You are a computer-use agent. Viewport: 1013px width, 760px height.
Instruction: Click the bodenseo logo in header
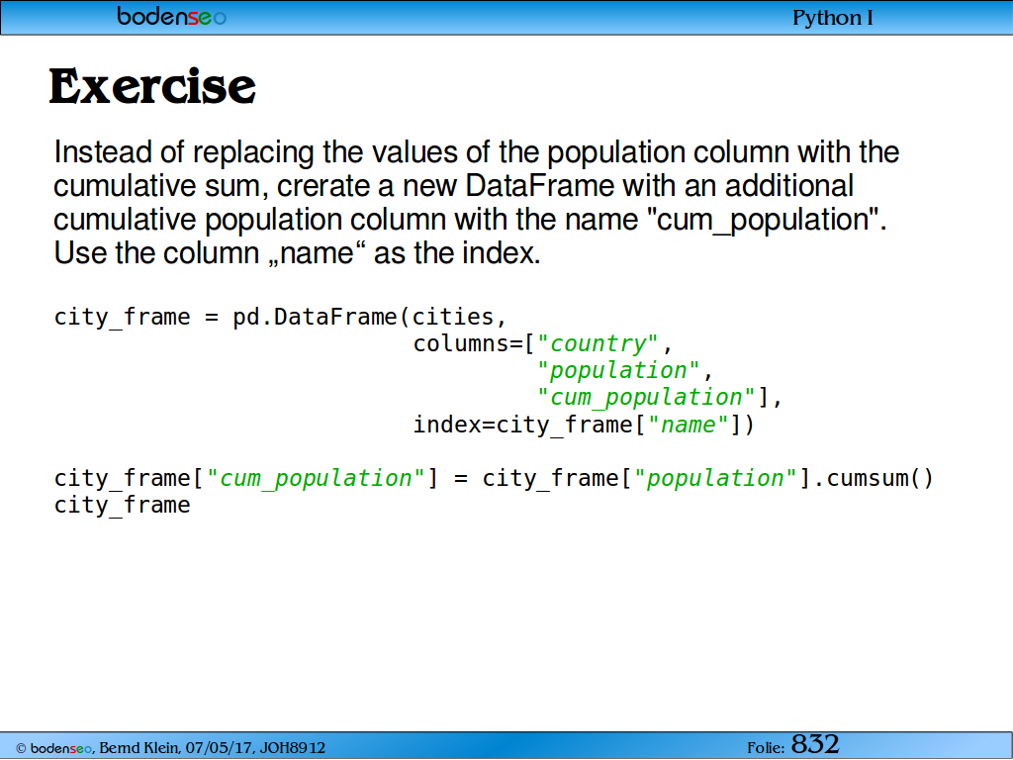tap(171, 16)
